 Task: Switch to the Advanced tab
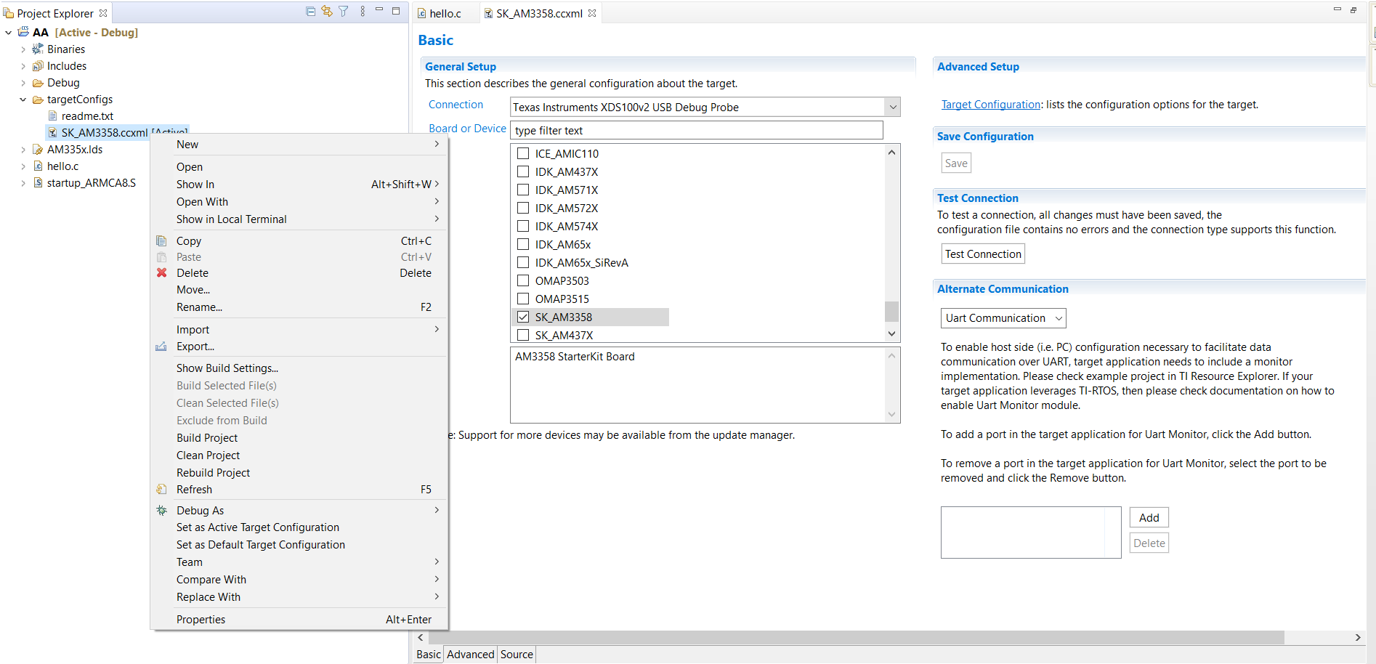tap(469, 654)
